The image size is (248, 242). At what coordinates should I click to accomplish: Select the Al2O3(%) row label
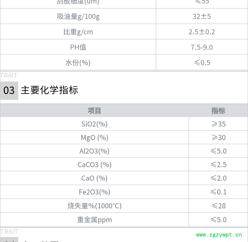[x=94, y=151]
